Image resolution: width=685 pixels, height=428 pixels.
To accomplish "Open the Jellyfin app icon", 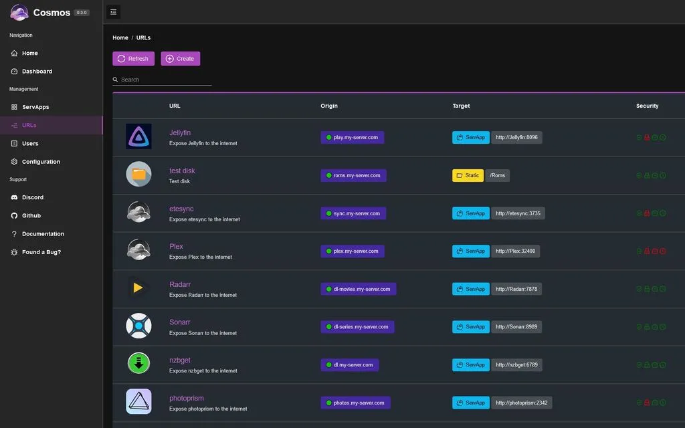I will point(138,136).
